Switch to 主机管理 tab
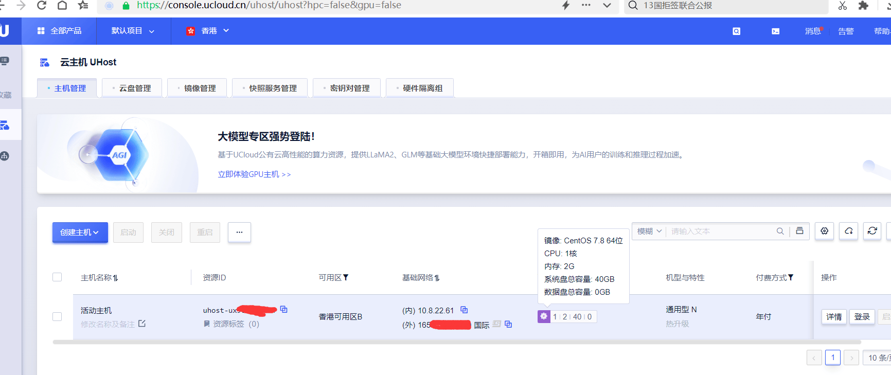Screen dimensions: 891x375 click(67, 88)
